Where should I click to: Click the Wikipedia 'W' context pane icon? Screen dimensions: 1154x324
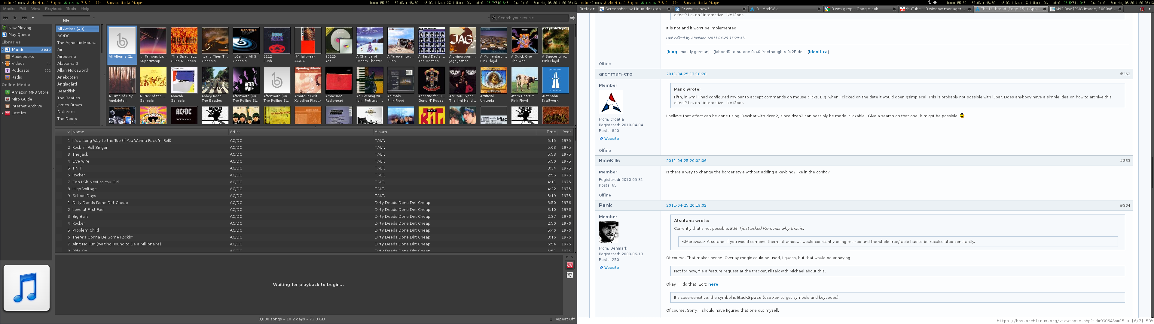pos(570,275)
